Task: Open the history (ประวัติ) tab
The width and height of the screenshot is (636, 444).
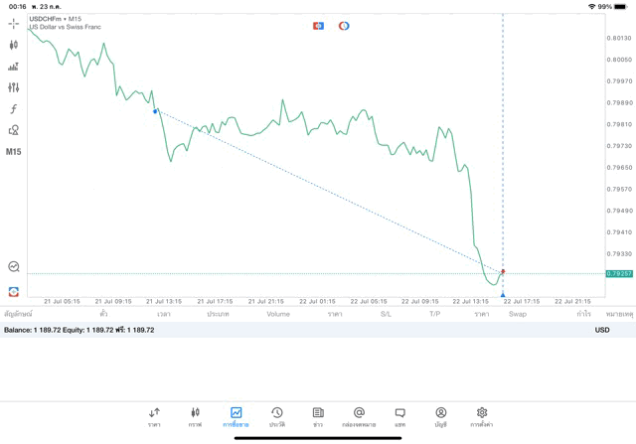Action: coord(277,416)
